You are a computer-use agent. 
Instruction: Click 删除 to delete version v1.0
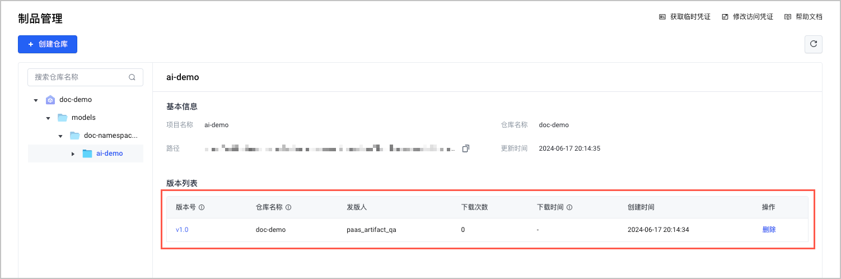click(x=769, y=230)
